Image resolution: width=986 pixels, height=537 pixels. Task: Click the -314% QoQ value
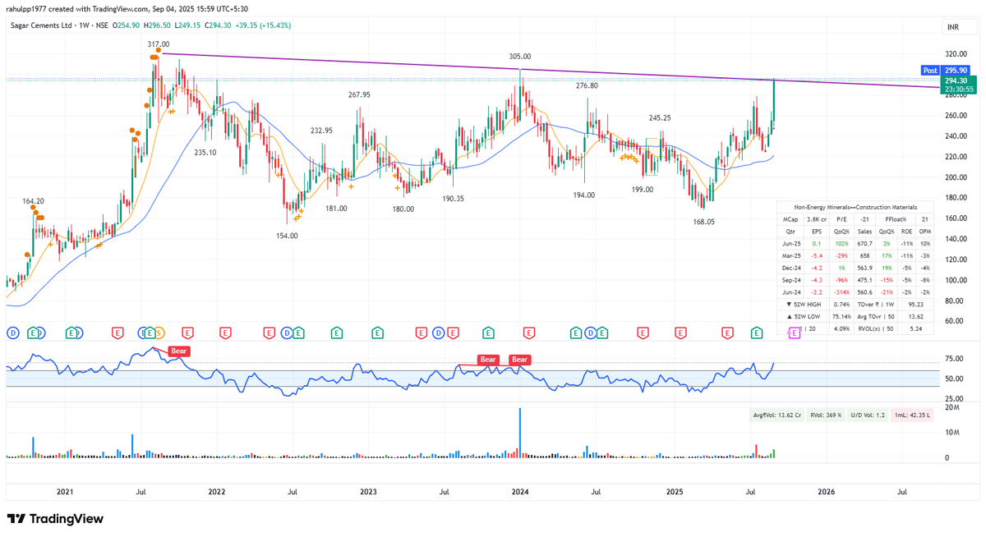pyautogui.click(x=841, y=292)
